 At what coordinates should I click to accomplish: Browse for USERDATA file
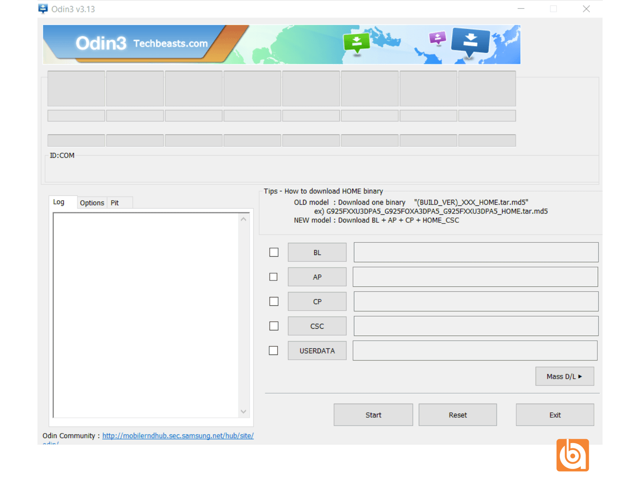coord(317,351)
